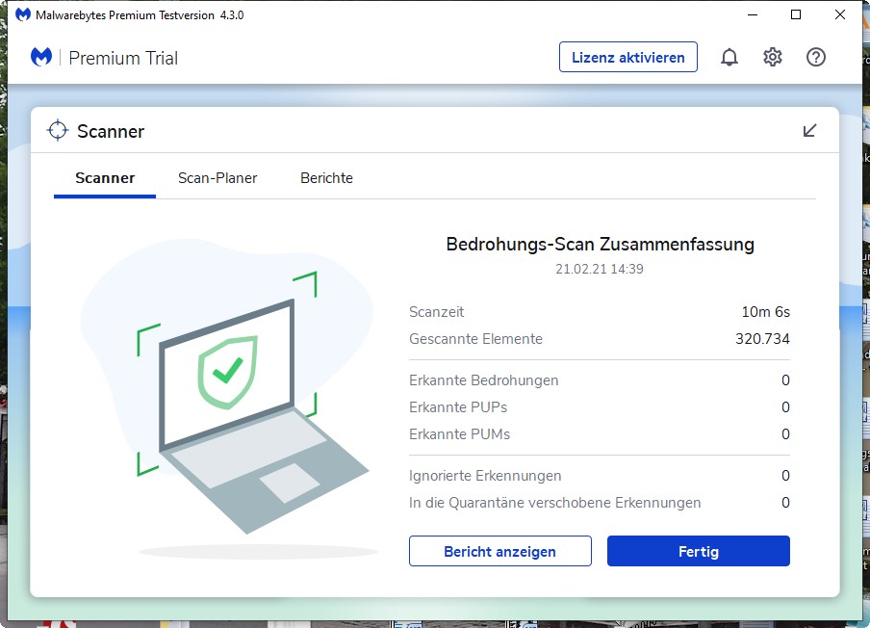Click the Bedrohungs-Scan Zusammenfassung heading
The image size is (870, 628).
599,245
